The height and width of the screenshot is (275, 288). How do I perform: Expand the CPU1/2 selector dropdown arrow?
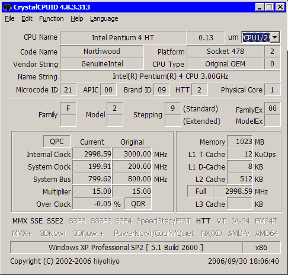275,37
